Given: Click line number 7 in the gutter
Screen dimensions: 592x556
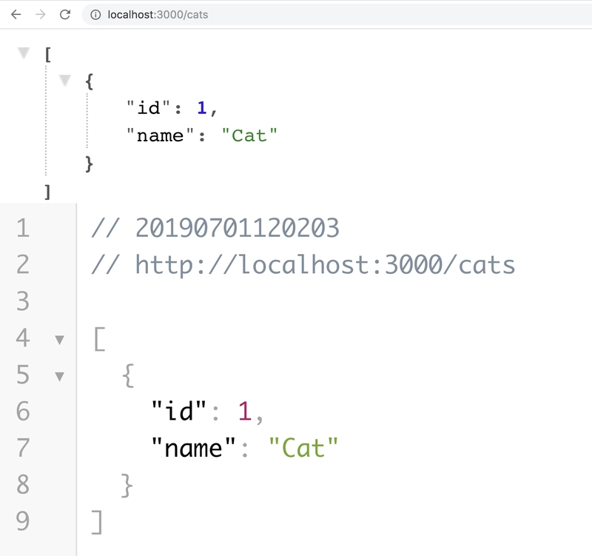Looking at the screenshot, I should [23, 448].
